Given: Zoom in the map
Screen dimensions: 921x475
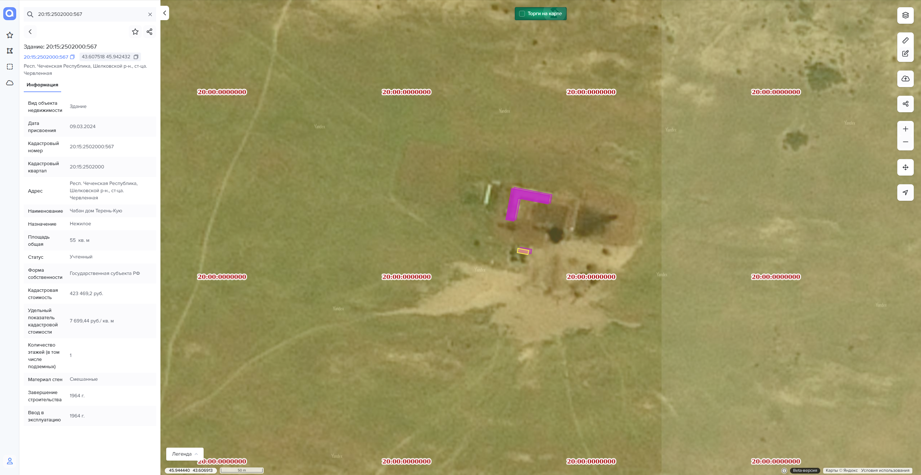Looking at the screenshot, I should tap(905, 129).
